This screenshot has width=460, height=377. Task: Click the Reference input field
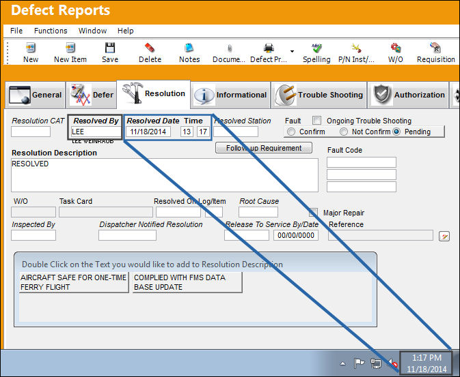381,235
